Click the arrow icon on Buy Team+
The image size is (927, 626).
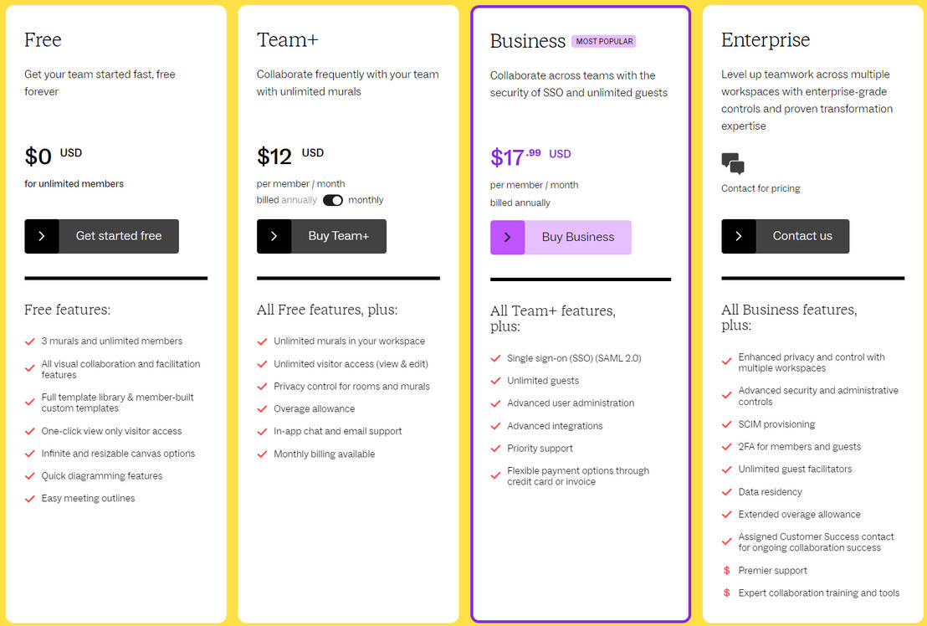pos(274,236)
